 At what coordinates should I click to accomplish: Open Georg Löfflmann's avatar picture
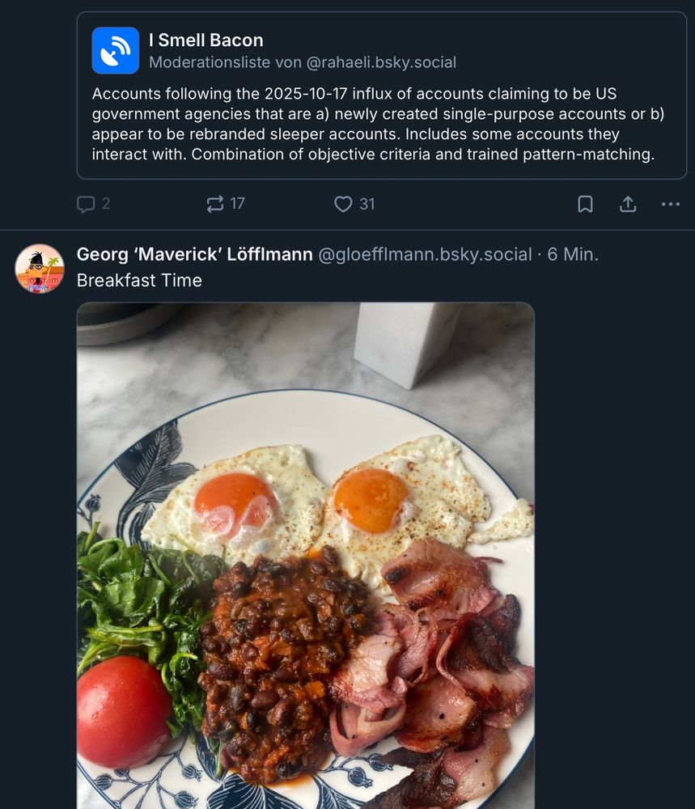tap(40, 269)
